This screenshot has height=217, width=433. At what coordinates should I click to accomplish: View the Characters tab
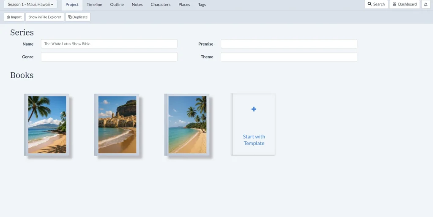(160, 5)
